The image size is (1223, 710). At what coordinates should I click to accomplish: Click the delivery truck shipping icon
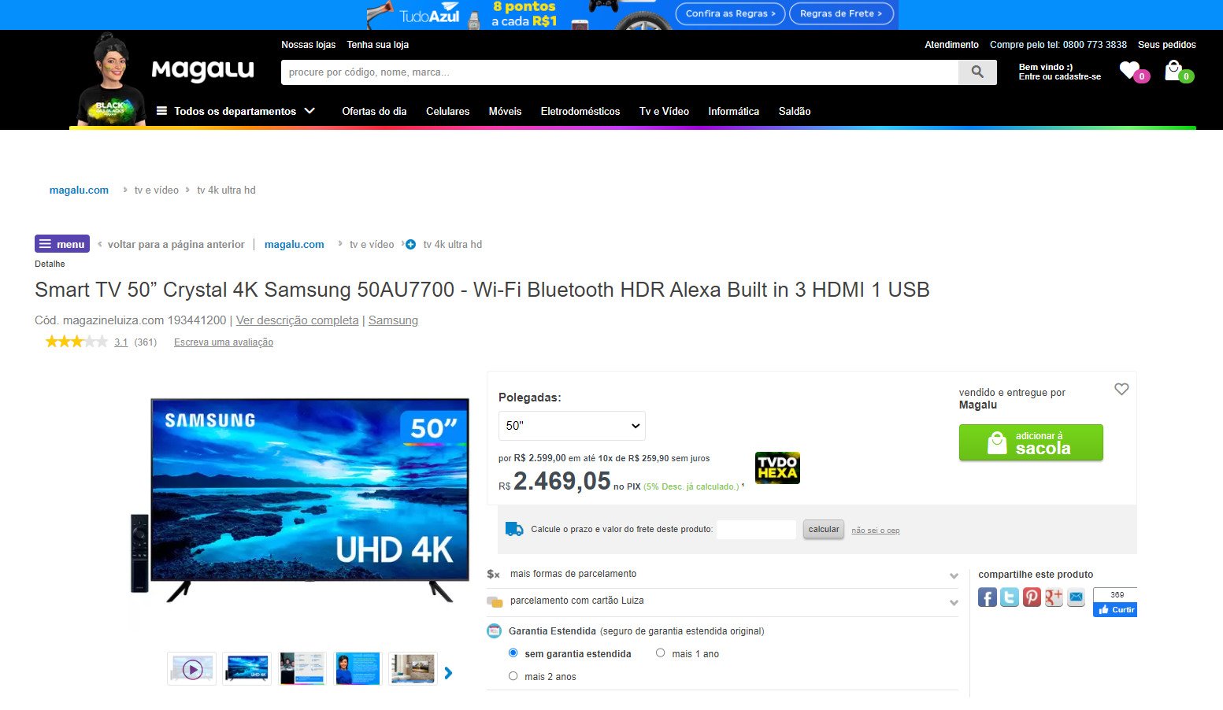click(514, 529)
